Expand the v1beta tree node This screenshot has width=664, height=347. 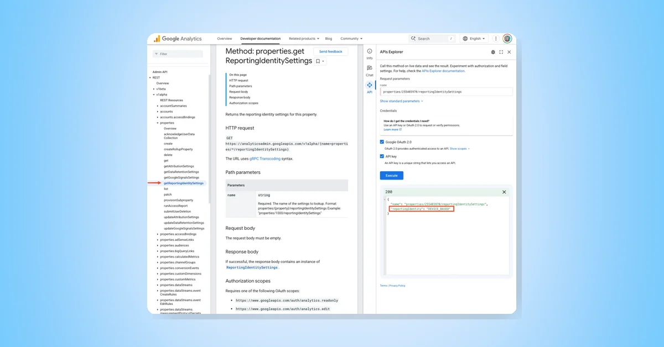pyautogui.click(x=154, y=88)
